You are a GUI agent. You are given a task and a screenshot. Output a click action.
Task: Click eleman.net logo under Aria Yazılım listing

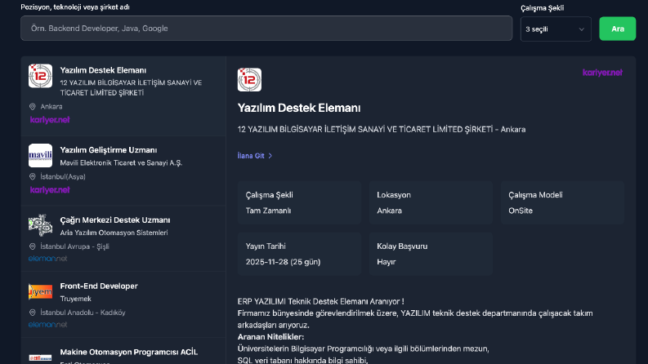point(47,259)
